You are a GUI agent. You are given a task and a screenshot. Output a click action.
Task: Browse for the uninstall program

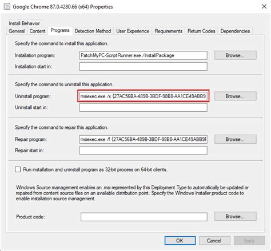[x=236, y=96]
